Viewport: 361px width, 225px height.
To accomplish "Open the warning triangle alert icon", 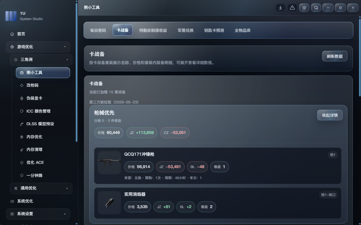I will 292,8.
